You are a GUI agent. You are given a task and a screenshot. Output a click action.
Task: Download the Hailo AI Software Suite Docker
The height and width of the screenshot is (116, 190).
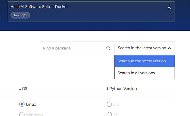click(x=169, y=7)
